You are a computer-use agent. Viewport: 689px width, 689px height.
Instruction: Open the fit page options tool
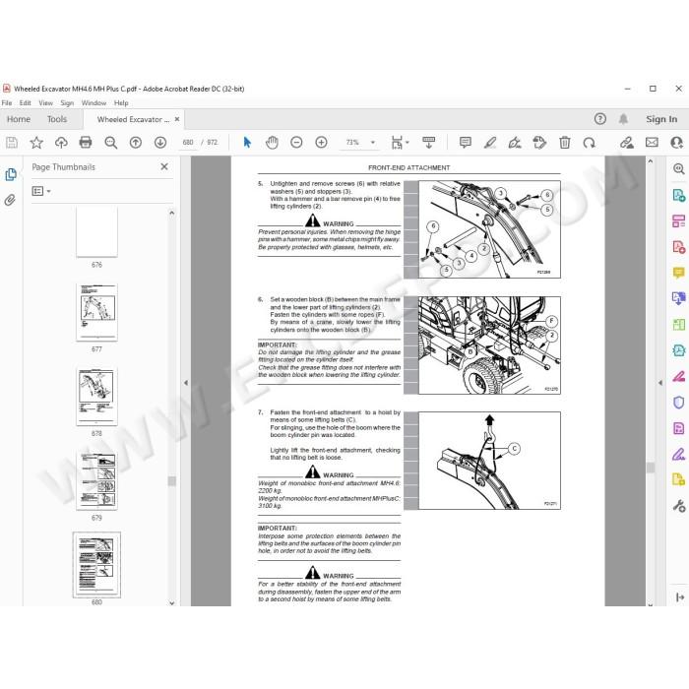pyautogui.click(x=400, y=143)
